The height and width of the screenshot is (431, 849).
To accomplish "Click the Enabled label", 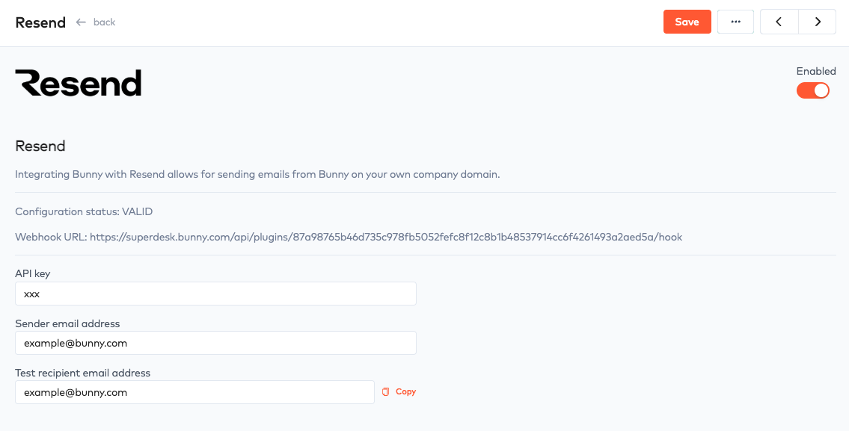I will point(816,71).
